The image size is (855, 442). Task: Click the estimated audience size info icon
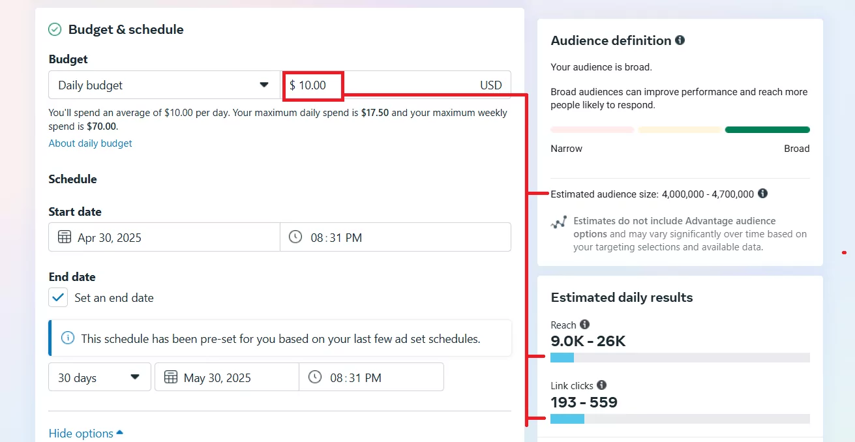pyautogui.click(x=762, y=194)
